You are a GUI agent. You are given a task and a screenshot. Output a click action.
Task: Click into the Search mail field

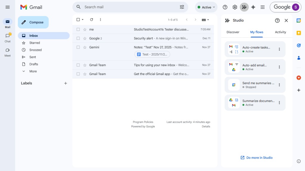tap(130, 7)
